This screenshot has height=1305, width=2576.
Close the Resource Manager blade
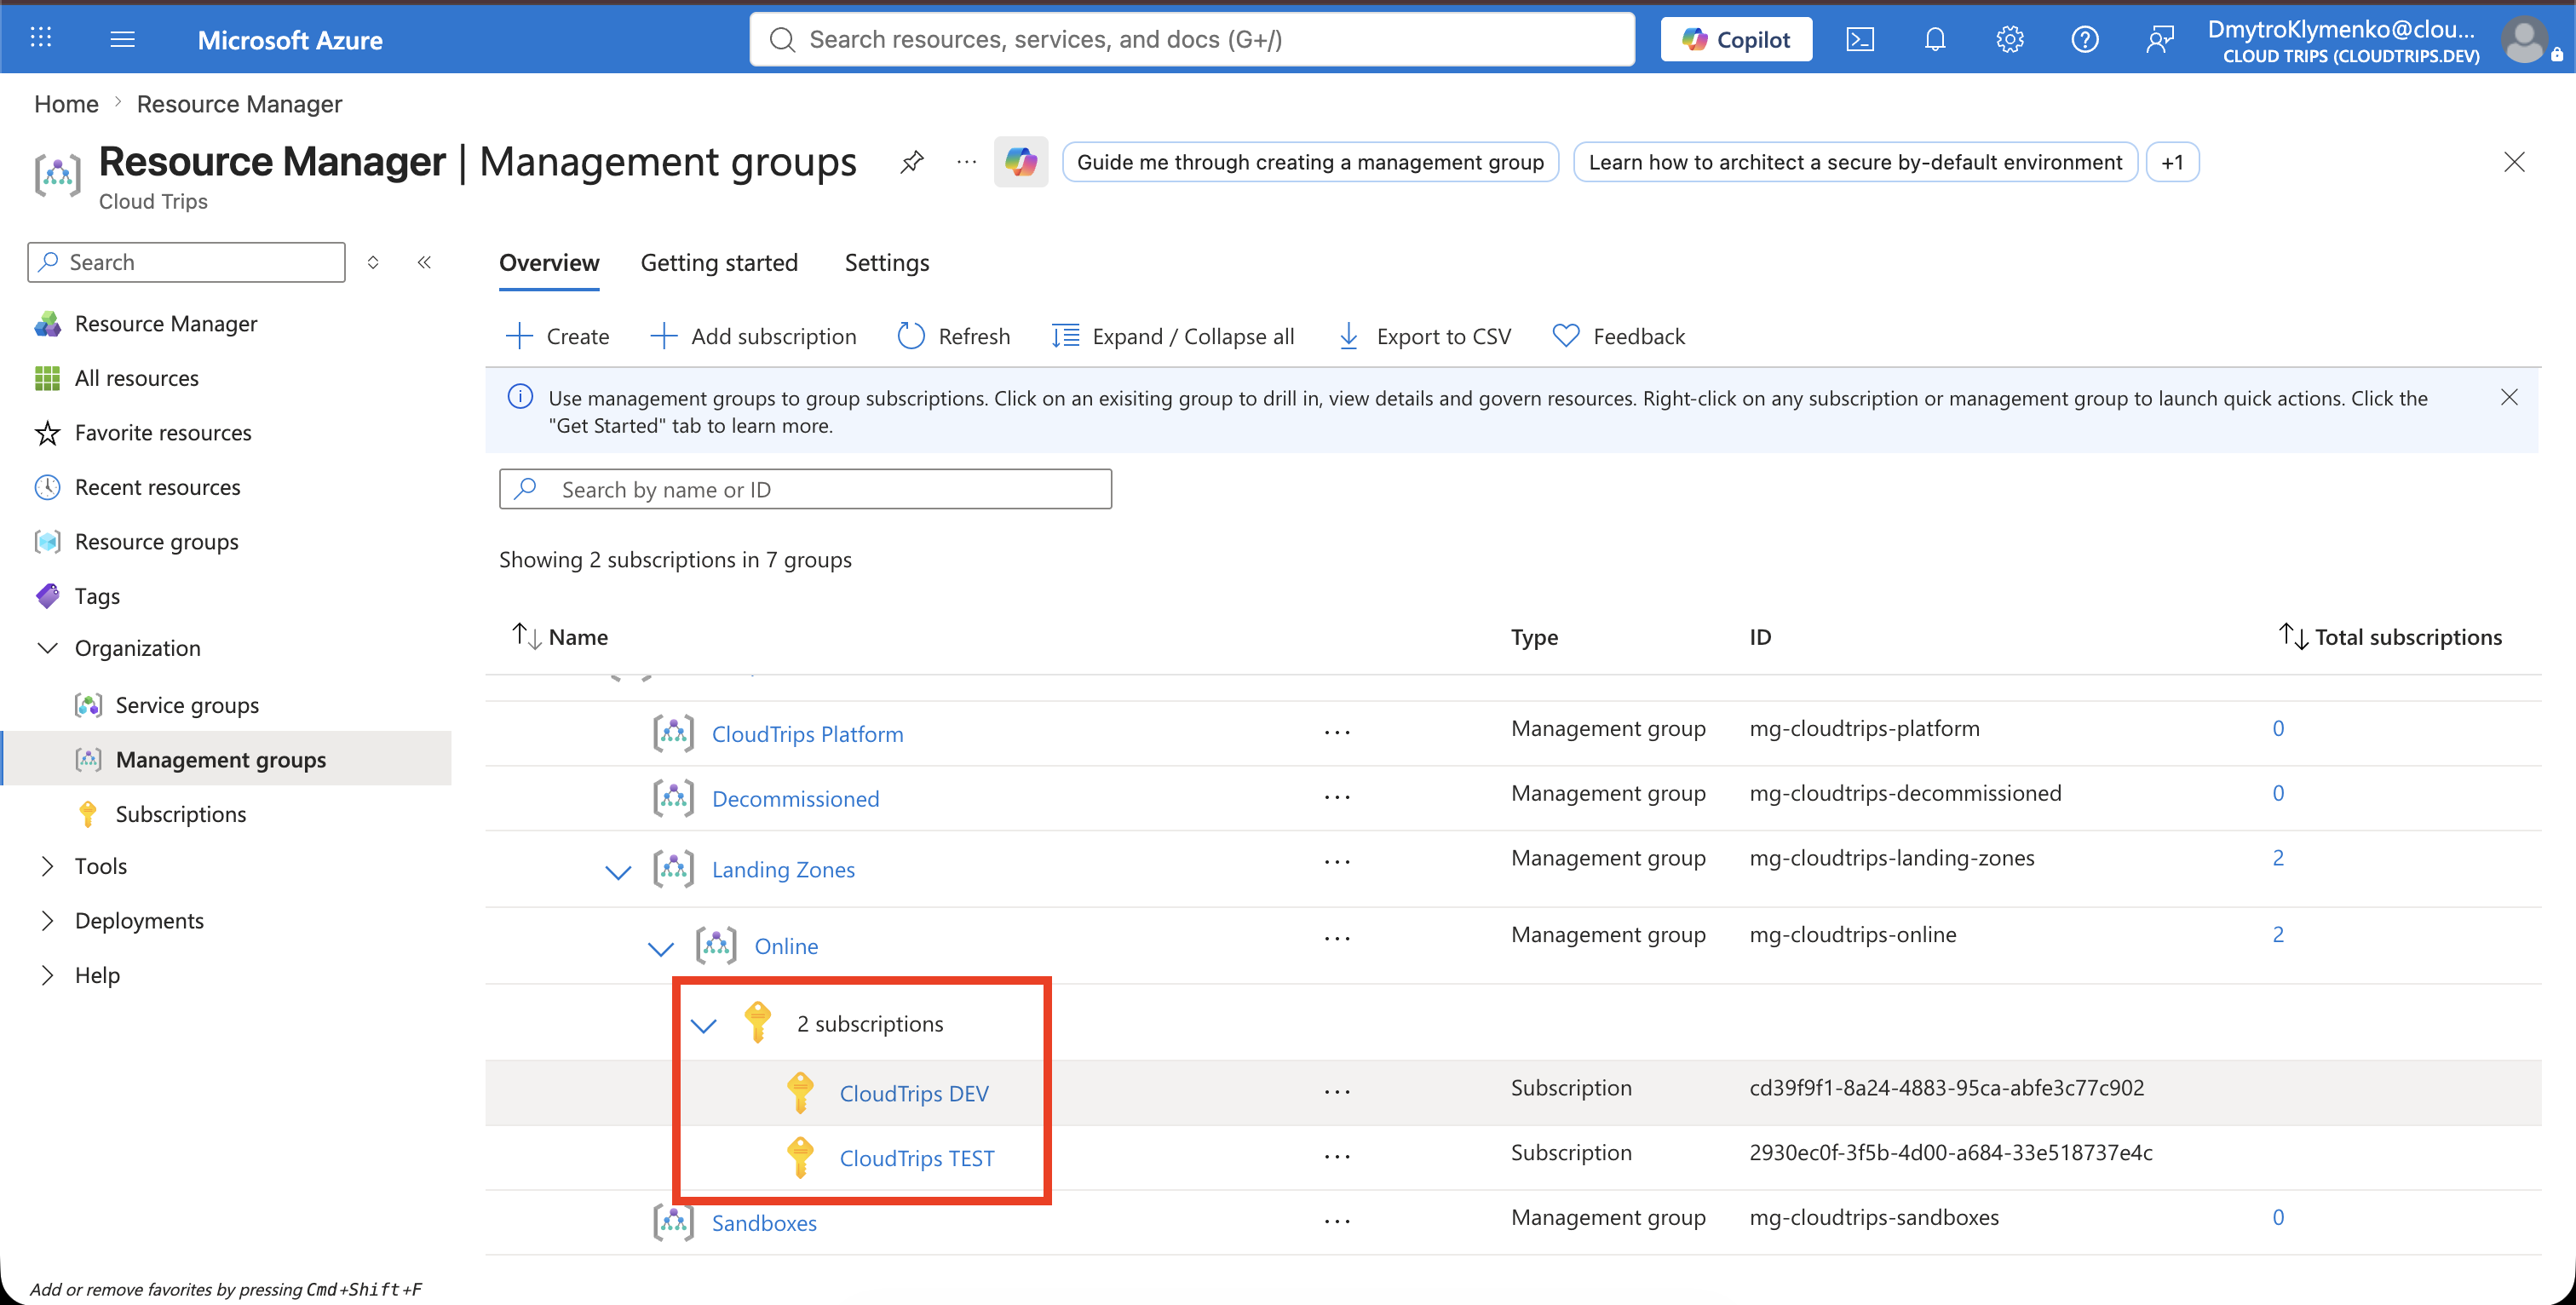point(2514,162)
